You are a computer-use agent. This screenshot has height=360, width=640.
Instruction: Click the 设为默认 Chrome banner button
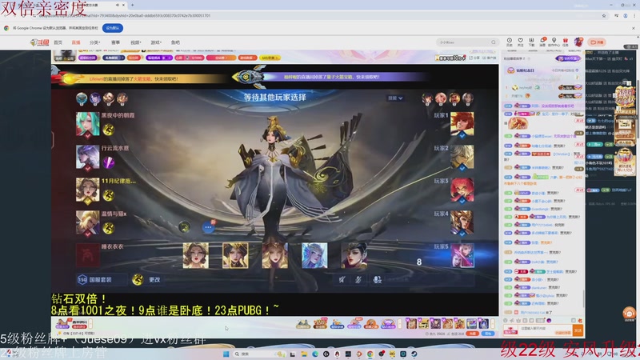coord(113,28)
